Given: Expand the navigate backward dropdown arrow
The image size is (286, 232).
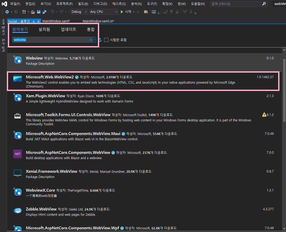Looking at the screenshot, I should 12,12.
